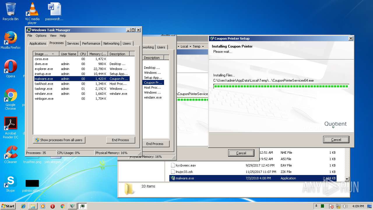Screen dimensions: 373x210
Task: Select explorer.exe process row
Action: tap(82, 69)
